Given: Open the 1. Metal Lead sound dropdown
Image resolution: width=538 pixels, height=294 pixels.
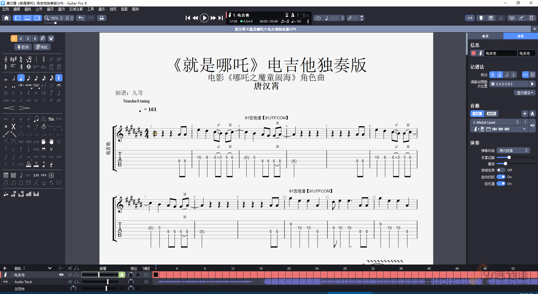Looking at the screenshot, I should click(495, 122).
